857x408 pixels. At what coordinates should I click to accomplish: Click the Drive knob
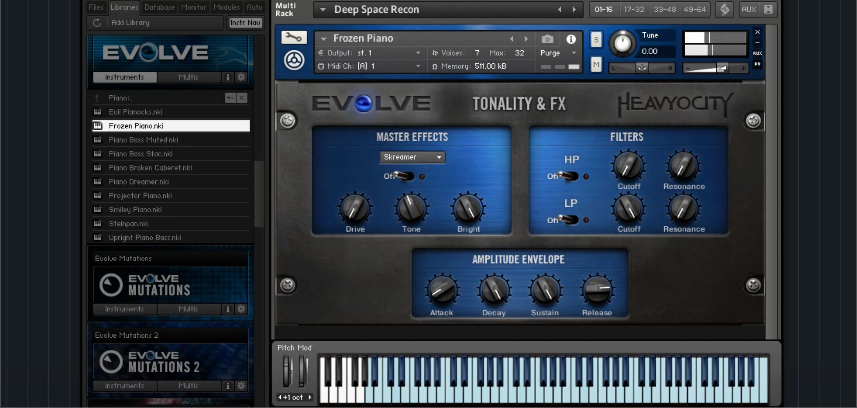click(x=355, y=208)
